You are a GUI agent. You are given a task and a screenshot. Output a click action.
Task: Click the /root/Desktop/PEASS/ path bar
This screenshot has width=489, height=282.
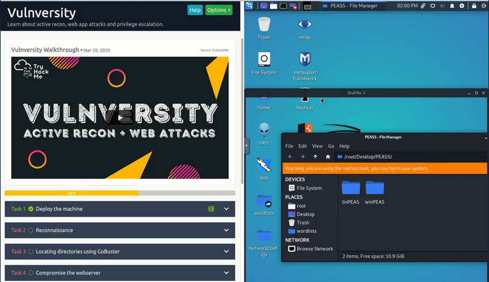411,157
